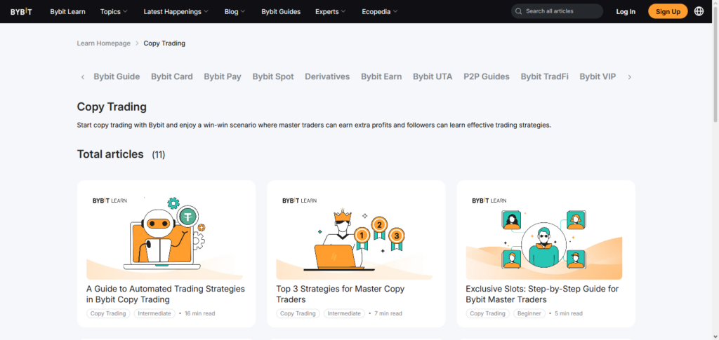
Task: Go to Bybit Learn in the navbar
Action: tap(67, 11)
